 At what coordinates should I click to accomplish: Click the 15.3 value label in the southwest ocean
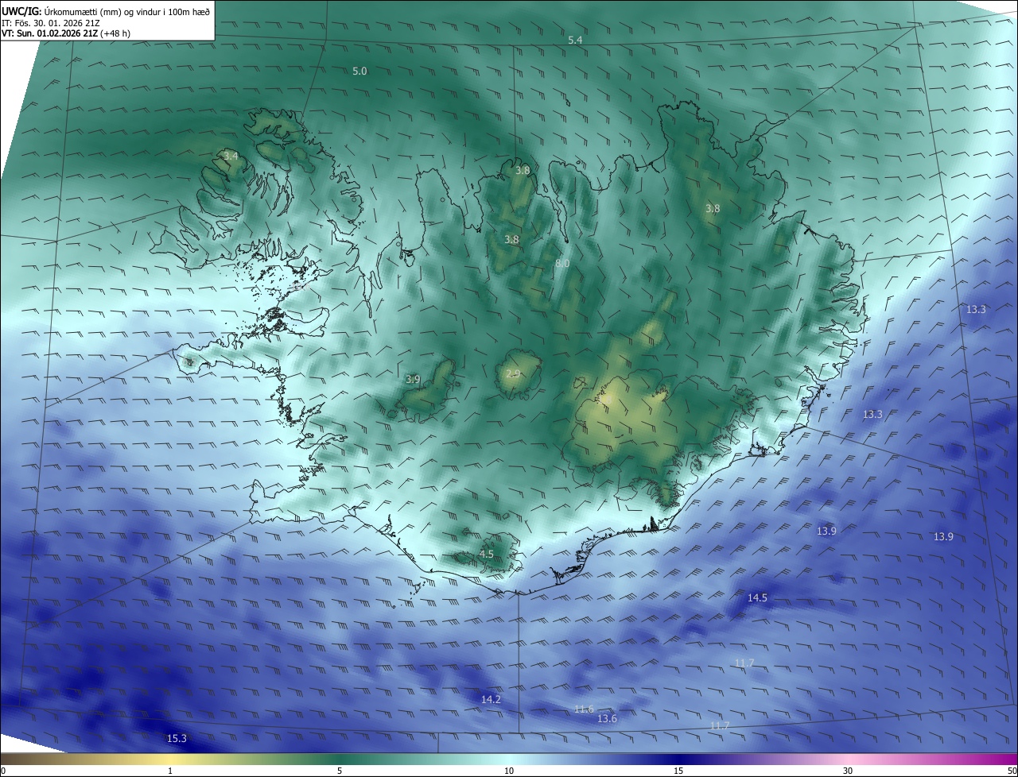[177, 738]
